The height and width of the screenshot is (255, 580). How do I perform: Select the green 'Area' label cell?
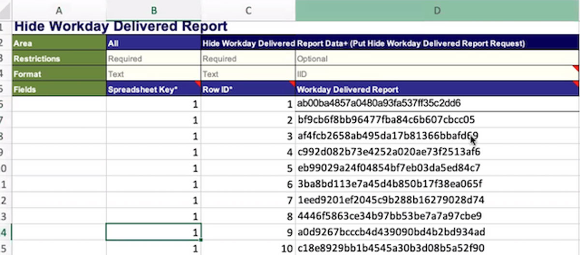tap(59, 43)
